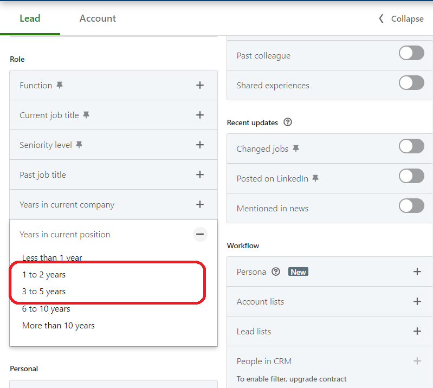This screenshot has width=433, height=388.
Task: Switch to the Account tab
Action: [x=98, y=18]
